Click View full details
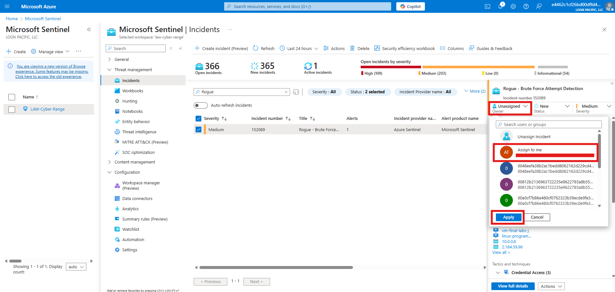Viewport: 615px width, 292px height. point(513,286)
